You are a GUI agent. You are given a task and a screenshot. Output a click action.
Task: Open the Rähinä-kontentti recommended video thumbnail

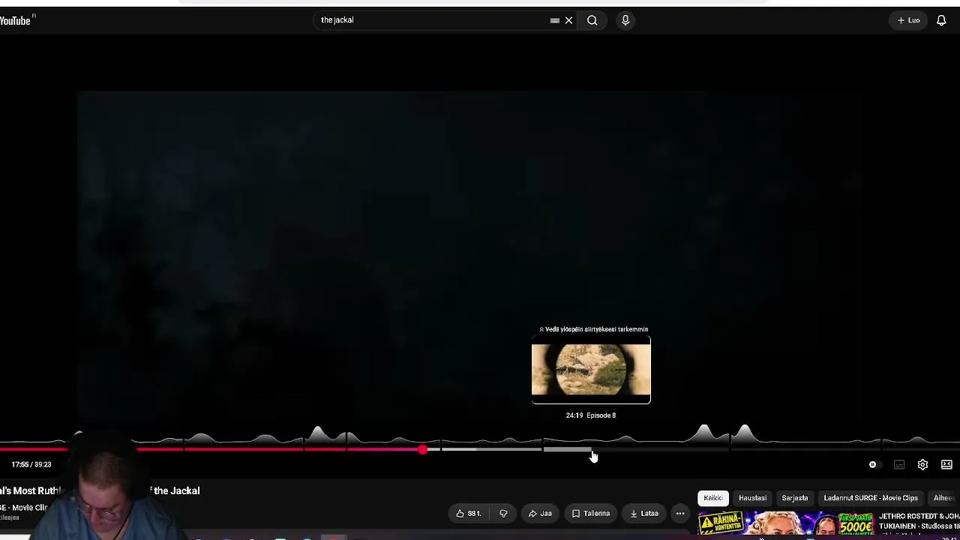coord(786,523)
